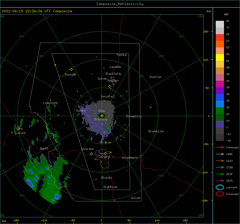Image resolution: width=240 pixels, height=224 pixels.
Task: Click the Drumheller city label
Action: pyautogui.click(x=156, y=131)
